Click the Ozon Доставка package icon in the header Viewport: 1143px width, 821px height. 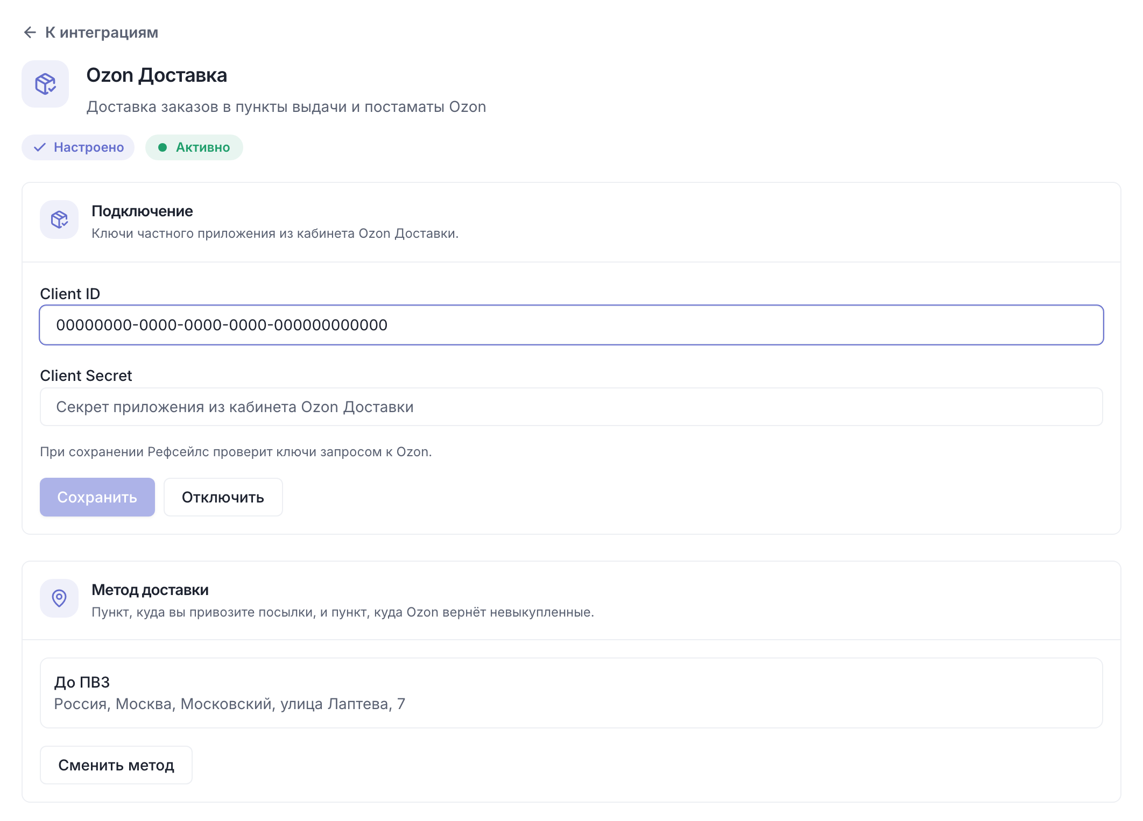[x=45, y=84]
